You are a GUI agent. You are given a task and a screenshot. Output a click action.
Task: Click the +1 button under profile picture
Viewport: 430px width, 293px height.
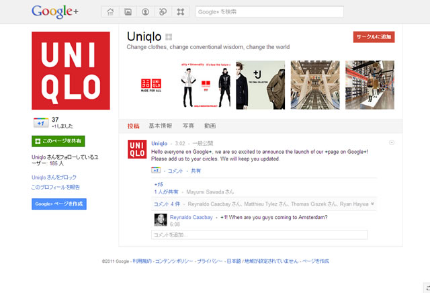point(41,123)
